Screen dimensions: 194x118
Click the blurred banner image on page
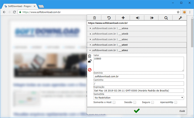point(50,65)
